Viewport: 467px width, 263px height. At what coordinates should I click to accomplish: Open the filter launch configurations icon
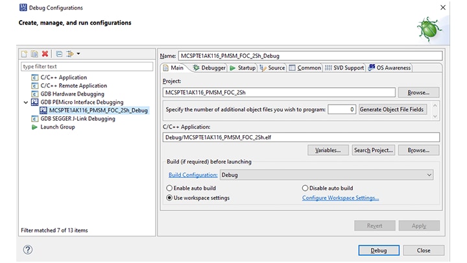[x=69, y=54]
